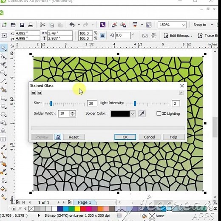Expand the Solder Color dropdown
This screenshot has height=221, width=221.
133,114
